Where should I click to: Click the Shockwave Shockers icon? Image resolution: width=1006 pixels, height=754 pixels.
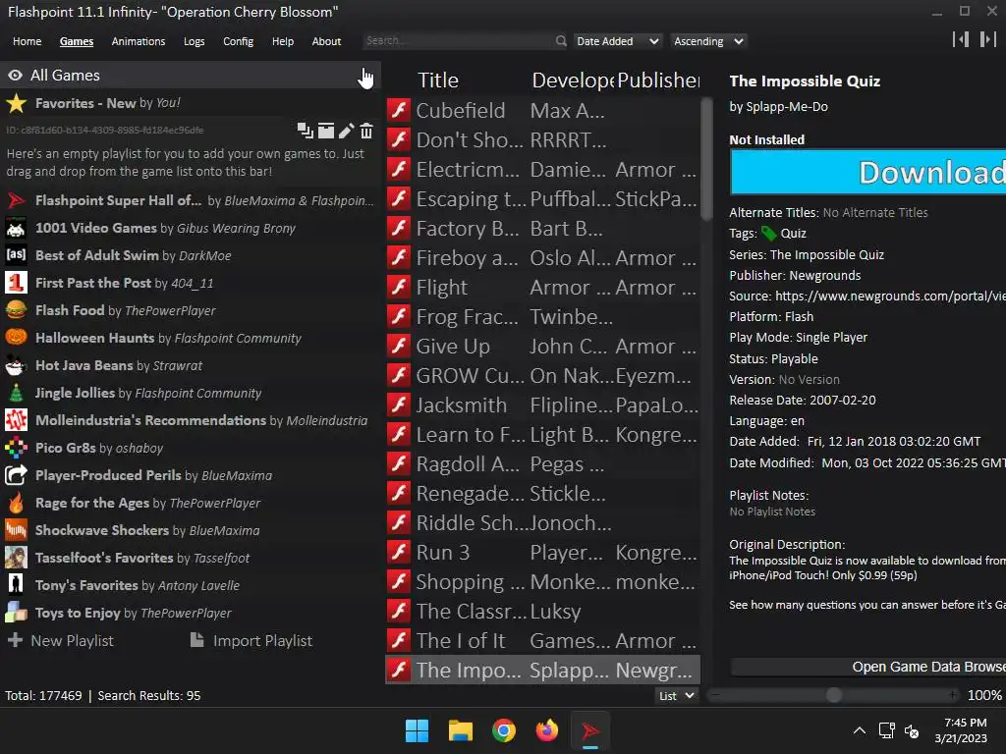(x=16, y=530)
